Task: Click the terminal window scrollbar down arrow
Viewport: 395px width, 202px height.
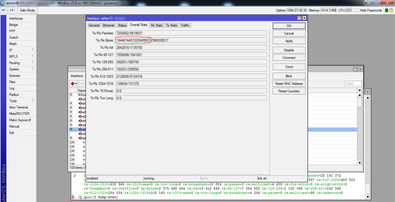Action: (368, 197)
